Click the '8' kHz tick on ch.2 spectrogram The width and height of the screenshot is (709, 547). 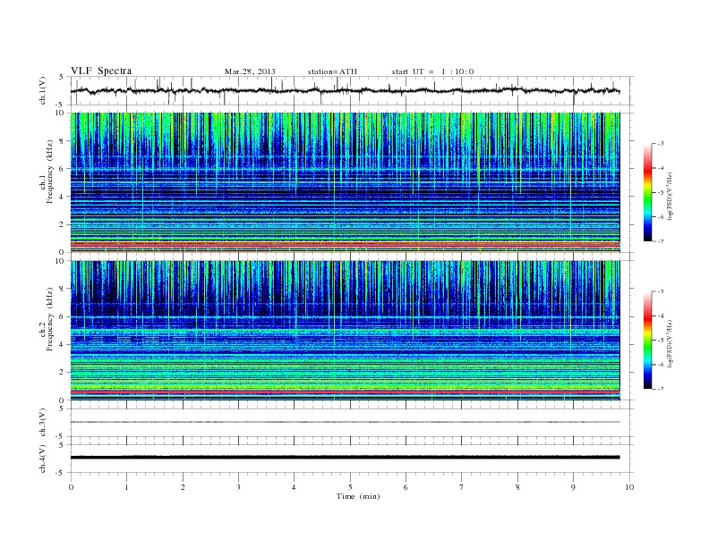63,289
